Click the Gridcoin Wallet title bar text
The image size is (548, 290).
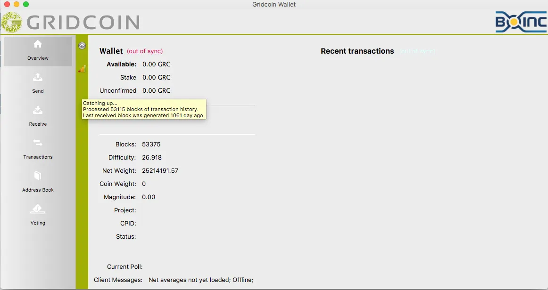(x=274, y=5)
